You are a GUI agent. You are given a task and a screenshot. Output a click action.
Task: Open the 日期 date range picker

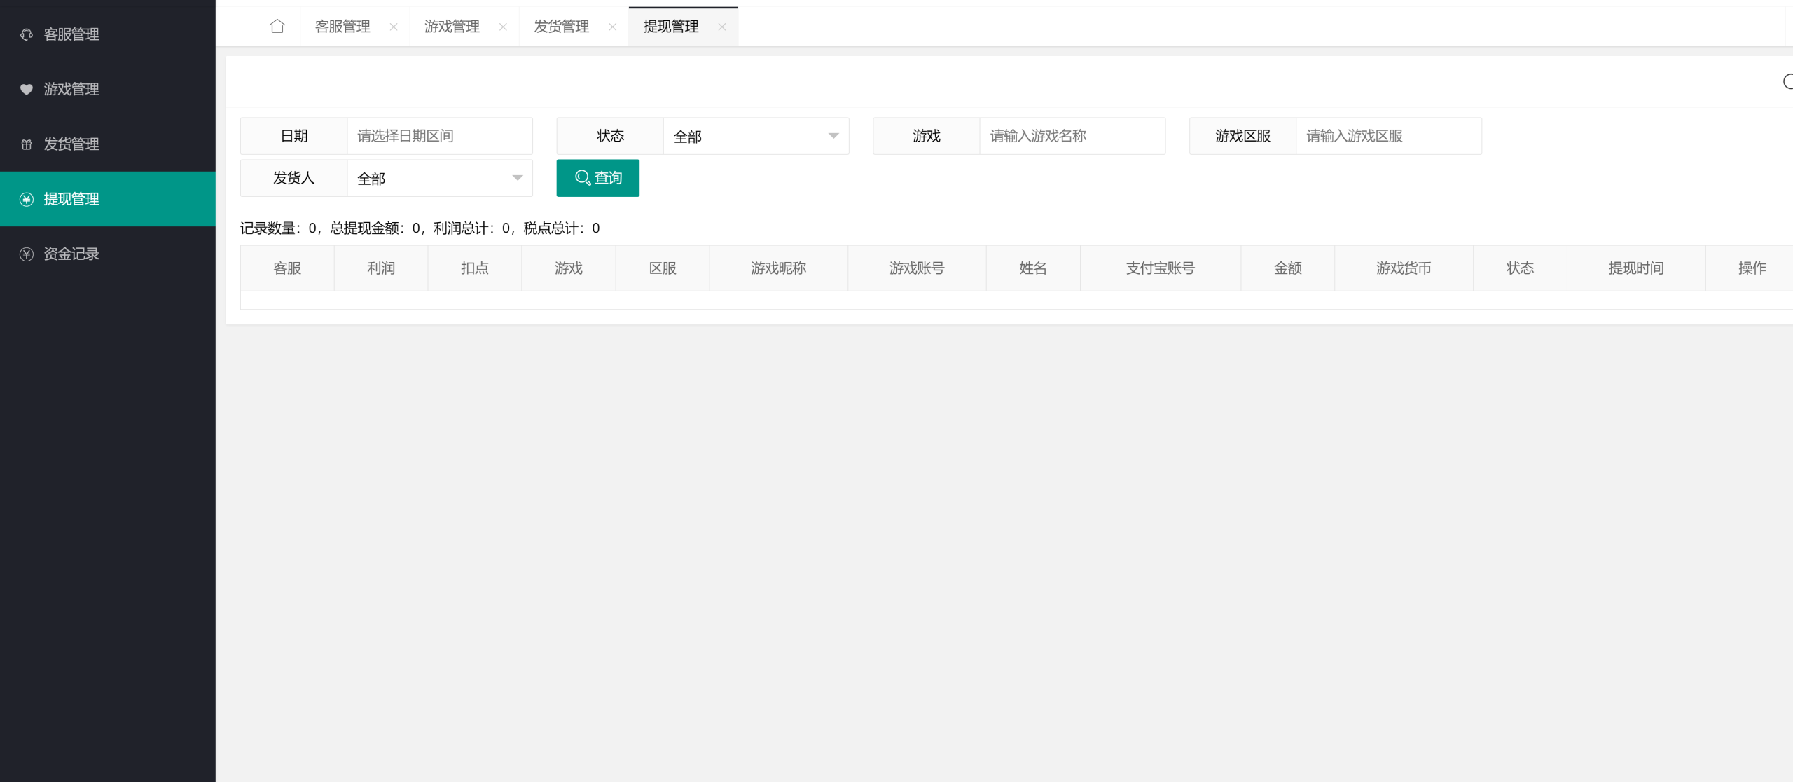(439, 136)
